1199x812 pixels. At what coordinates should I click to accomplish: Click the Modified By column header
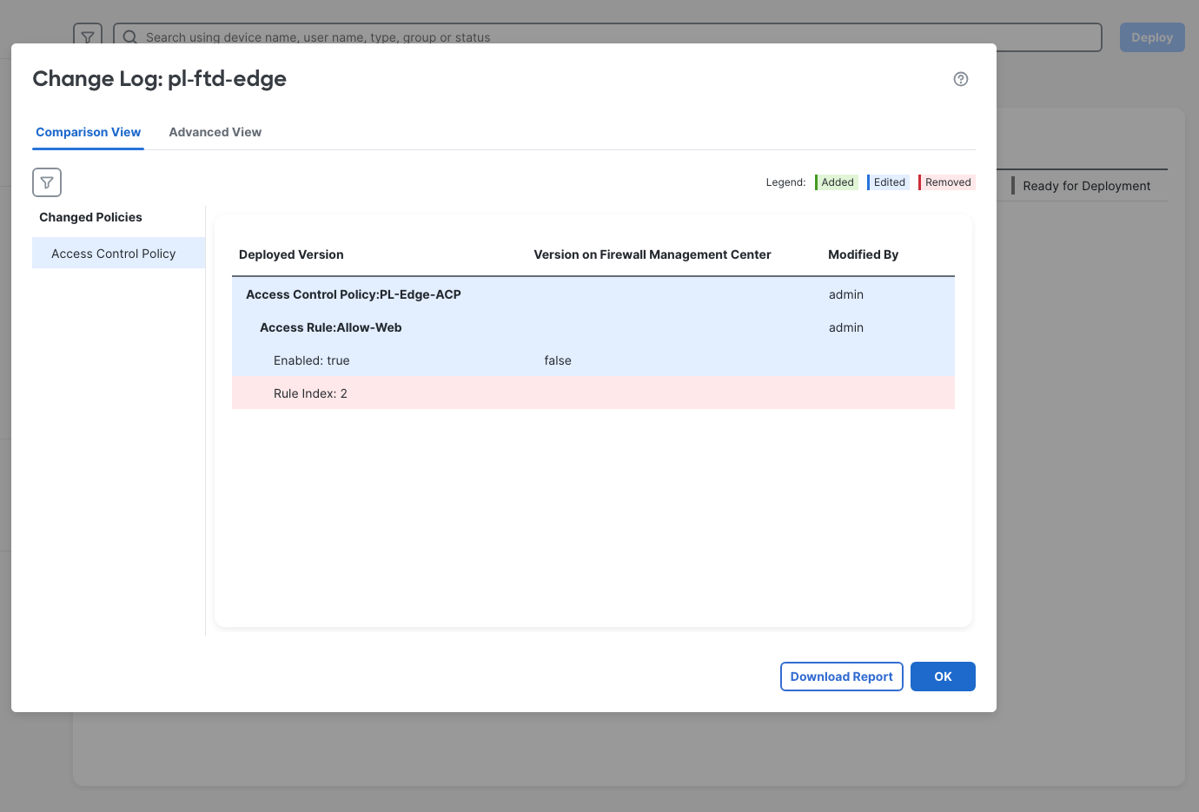coord(864,254)
